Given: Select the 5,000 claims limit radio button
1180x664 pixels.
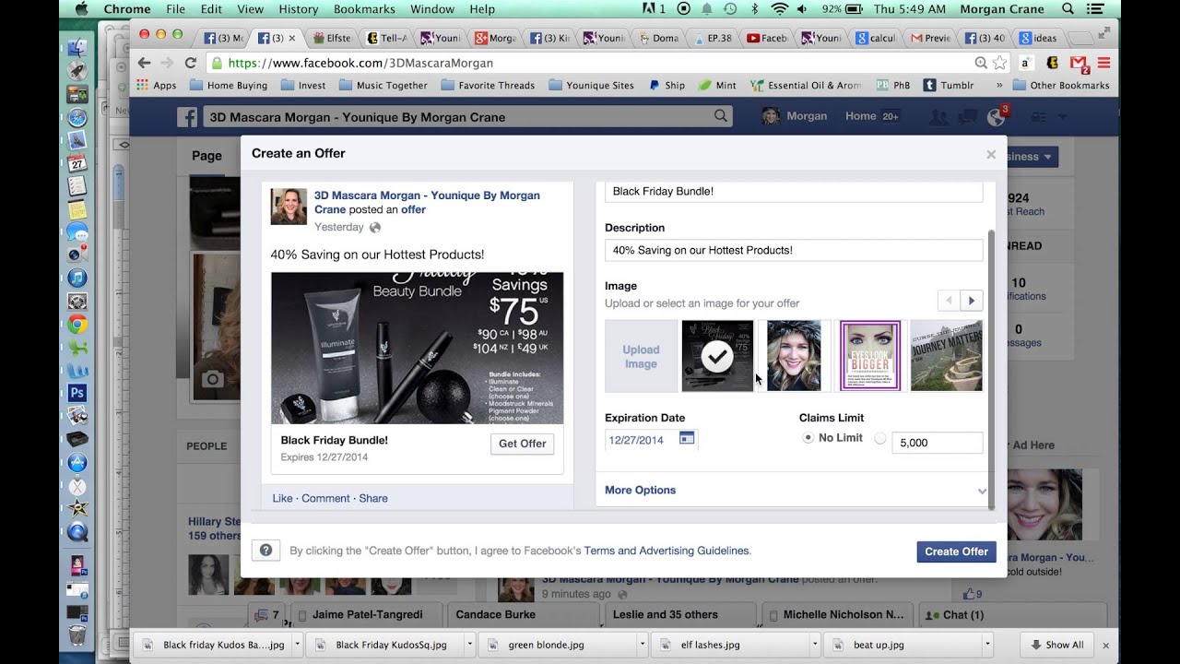Looking at the screenshot, I should pos(879,438).
